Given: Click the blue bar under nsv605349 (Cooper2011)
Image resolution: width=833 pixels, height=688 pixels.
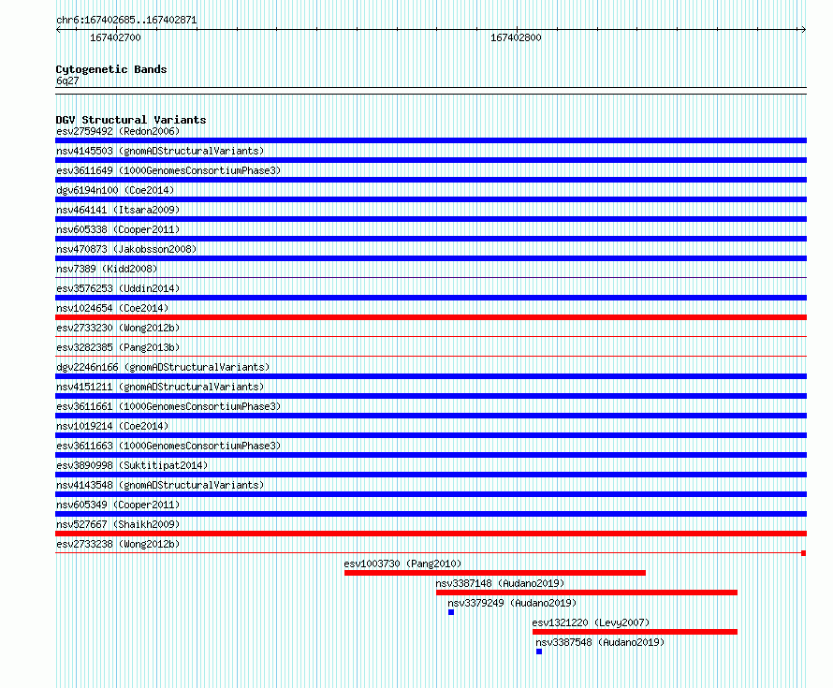Looking at the screenshot, I should coord(431,514).
